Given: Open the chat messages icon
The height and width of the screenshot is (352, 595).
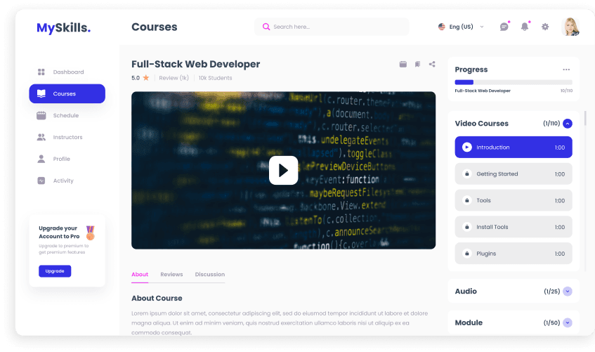Looking at the screenshot, I should (x=504, y=27).
